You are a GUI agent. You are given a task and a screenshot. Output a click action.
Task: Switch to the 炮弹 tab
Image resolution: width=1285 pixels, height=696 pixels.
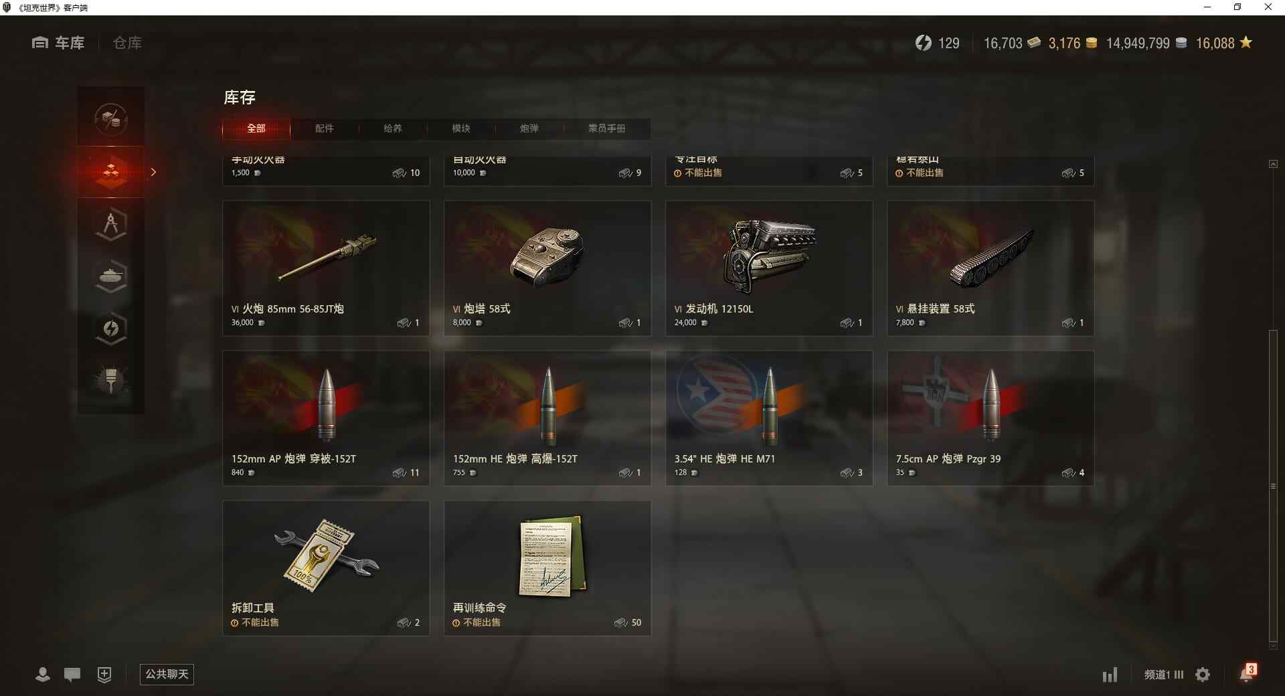point(529,128)
